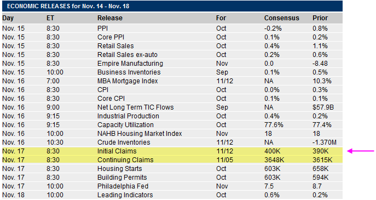Click the $57.9B prior value

(x=323, y=107)
